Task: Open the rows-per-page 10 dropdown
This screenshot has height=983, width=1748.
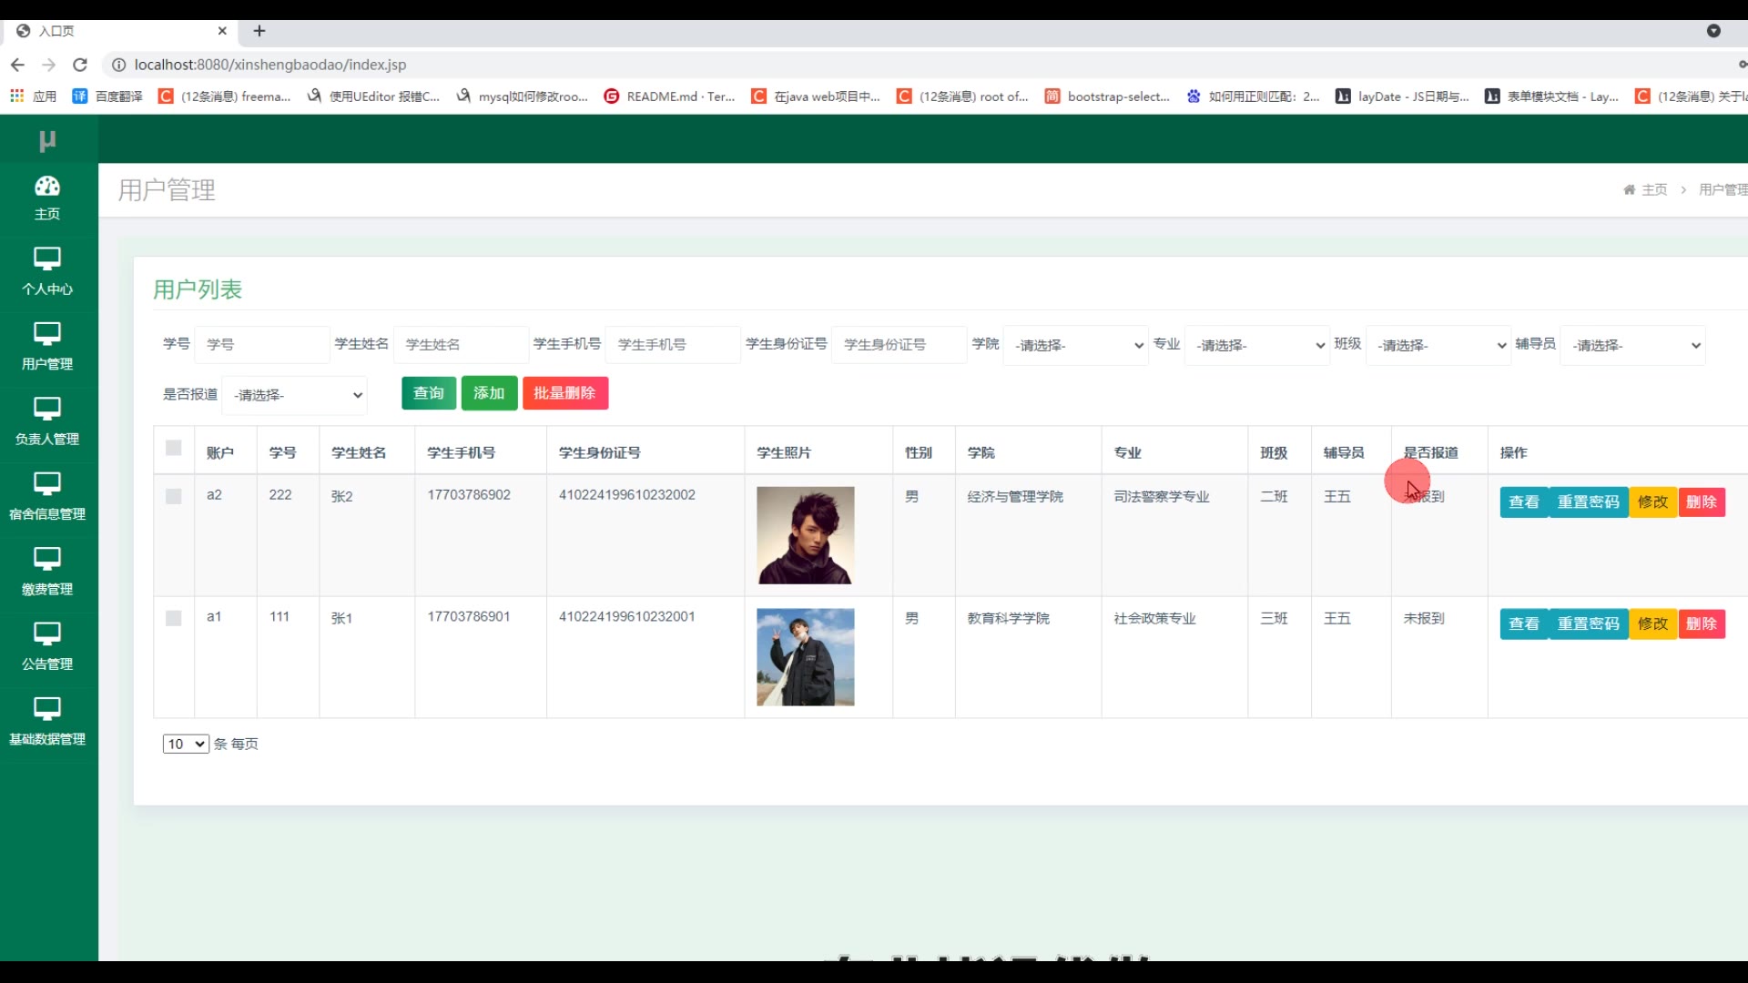Action: [186, 744]
